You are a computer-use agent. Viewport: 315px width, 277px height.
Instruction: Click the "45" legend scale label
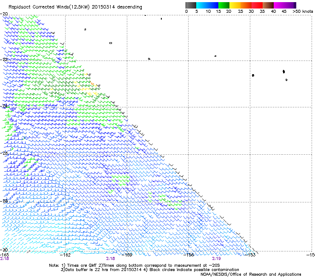tap(284, 12)
